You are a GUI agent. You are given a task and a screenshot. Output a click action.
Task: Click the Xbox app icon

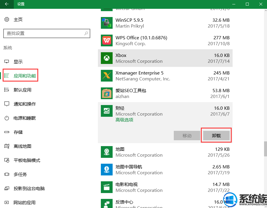click(x=107, y=58)
